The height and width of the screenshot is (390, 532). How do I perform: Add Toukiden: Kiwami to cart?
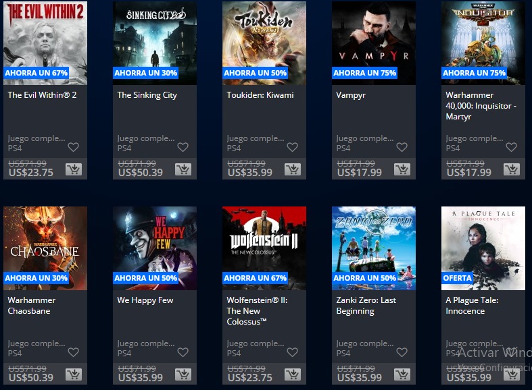[293, 169]
